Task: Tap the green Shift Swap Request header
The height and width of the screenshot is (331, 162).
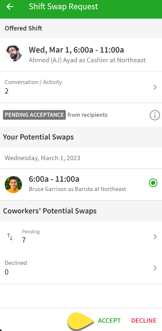Action: pyautogui.click(x=63, y=6)
